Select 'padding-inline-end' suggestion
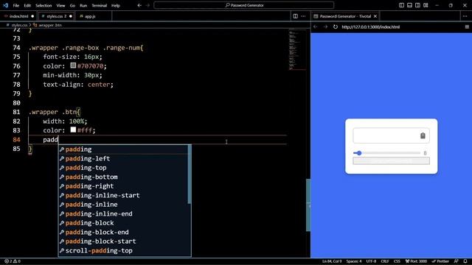The image size is (472, 265). [123, 213]
